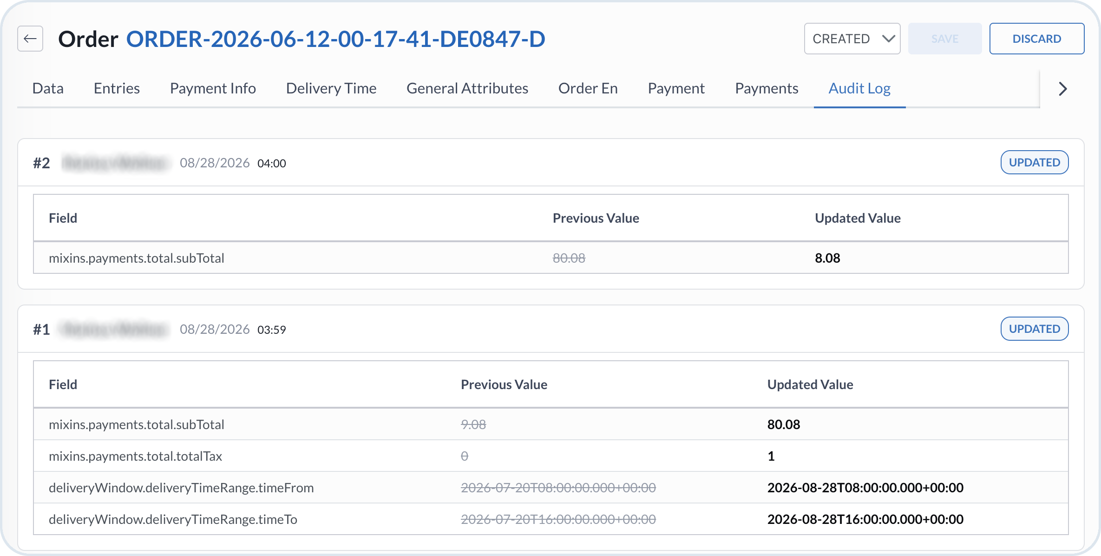This screenshot has height=556, width=1101.
Task: Select the mixins.payments.total.totalTax field
Action: pos(136,456)
